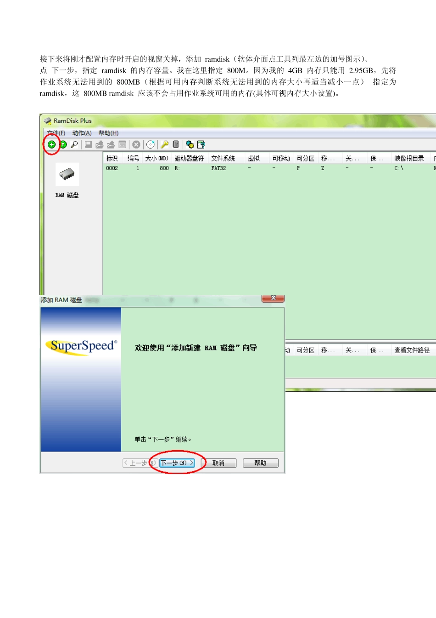Click the SuperSpeed logo in the wizard
Screen dimensions: 436x618
(81, 346)
